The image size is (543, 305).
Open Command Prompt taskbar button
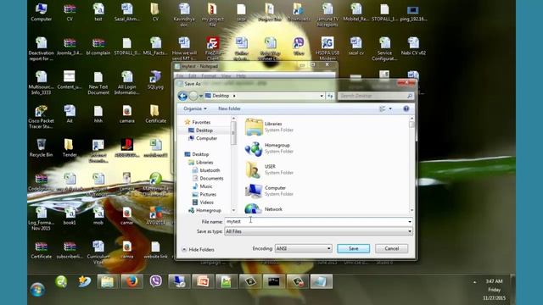273,281
